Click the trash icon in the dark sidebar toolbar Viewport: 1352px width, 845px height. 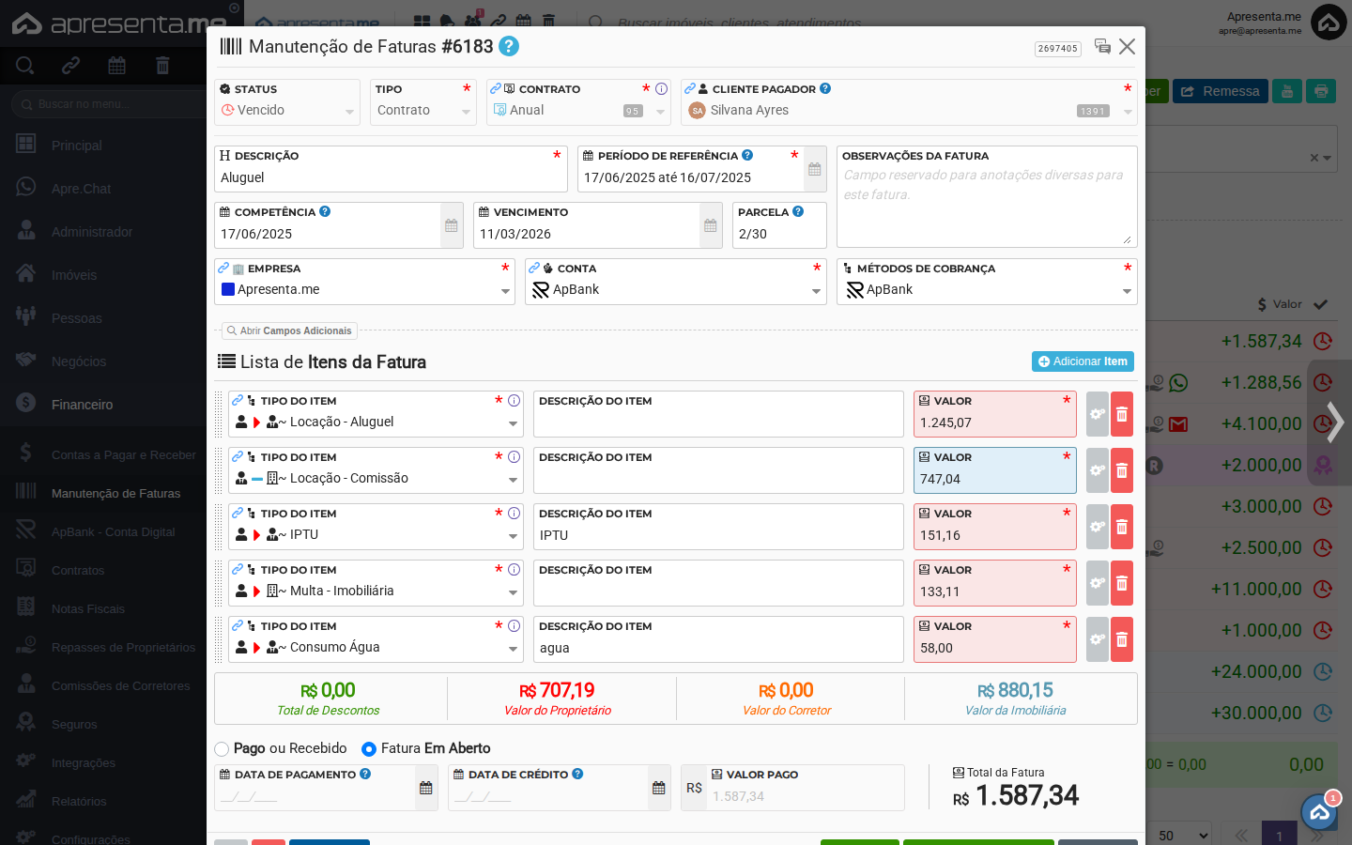[161, 65]
